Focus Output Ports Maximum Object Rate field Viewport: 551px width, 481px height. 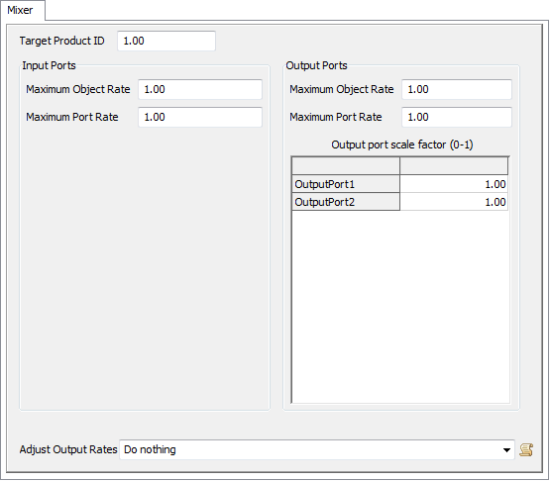click(457, 89)
